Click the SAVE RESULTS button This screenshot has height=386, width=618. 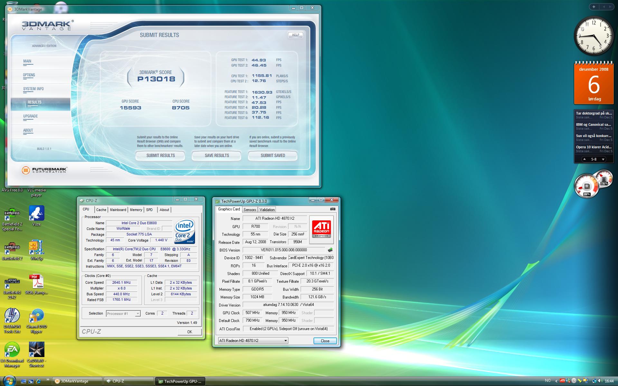(217, 156)
